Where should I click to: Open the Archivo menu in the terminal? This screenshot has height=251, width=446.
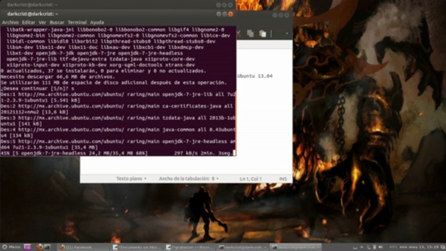(10, 22)
